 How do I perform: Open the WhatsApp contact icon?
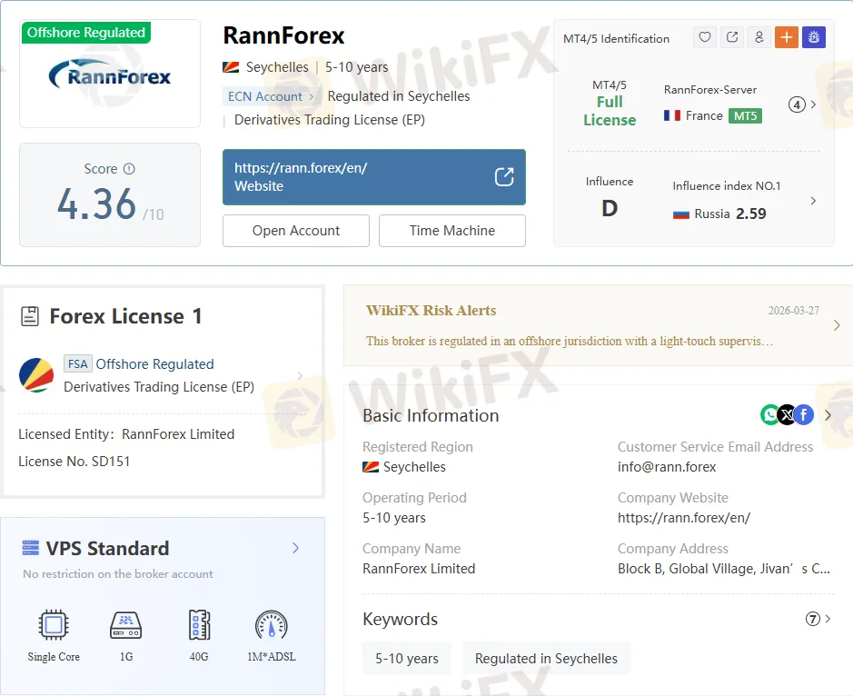pos(770,415)
